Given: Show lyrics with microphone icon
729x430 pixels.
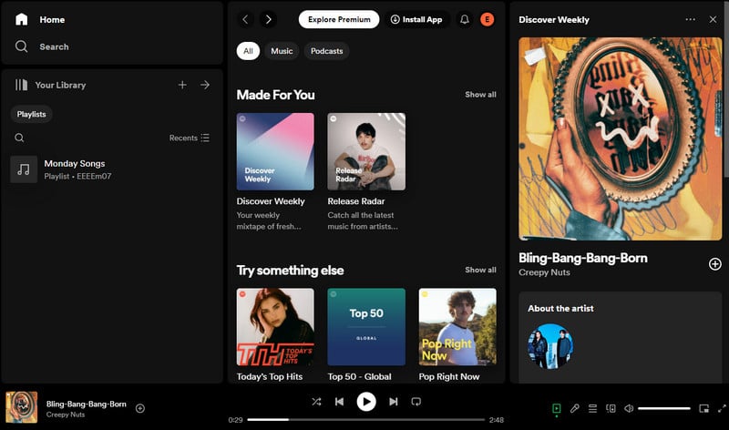Looking at the screenshot, I should 575,409.
